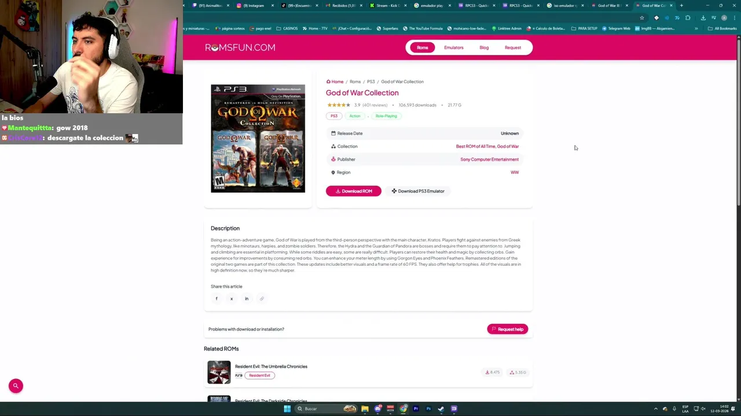Image resolution: width=741 pixels, height=416 pixels.
Task: Click the Download PS3 Emulator button
Action: click(417, 191)
